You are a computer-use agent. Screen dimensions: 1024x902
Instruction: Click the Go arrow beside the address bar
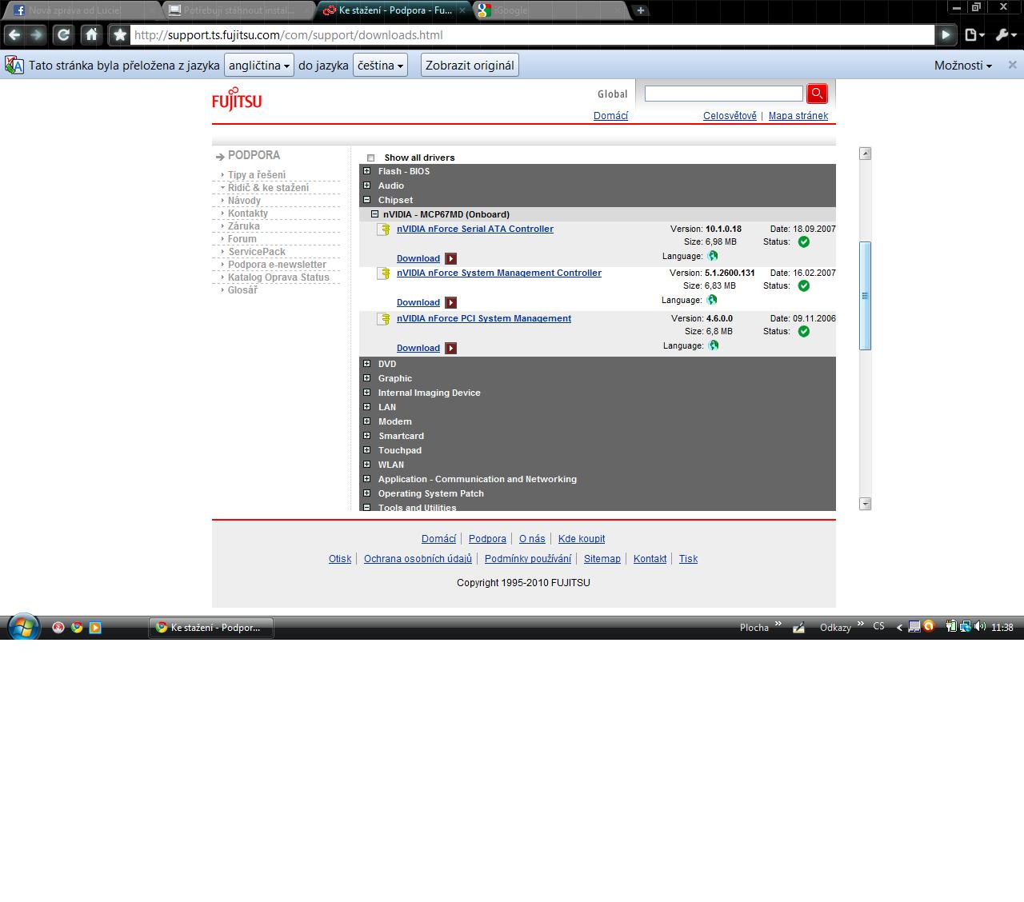946,35
